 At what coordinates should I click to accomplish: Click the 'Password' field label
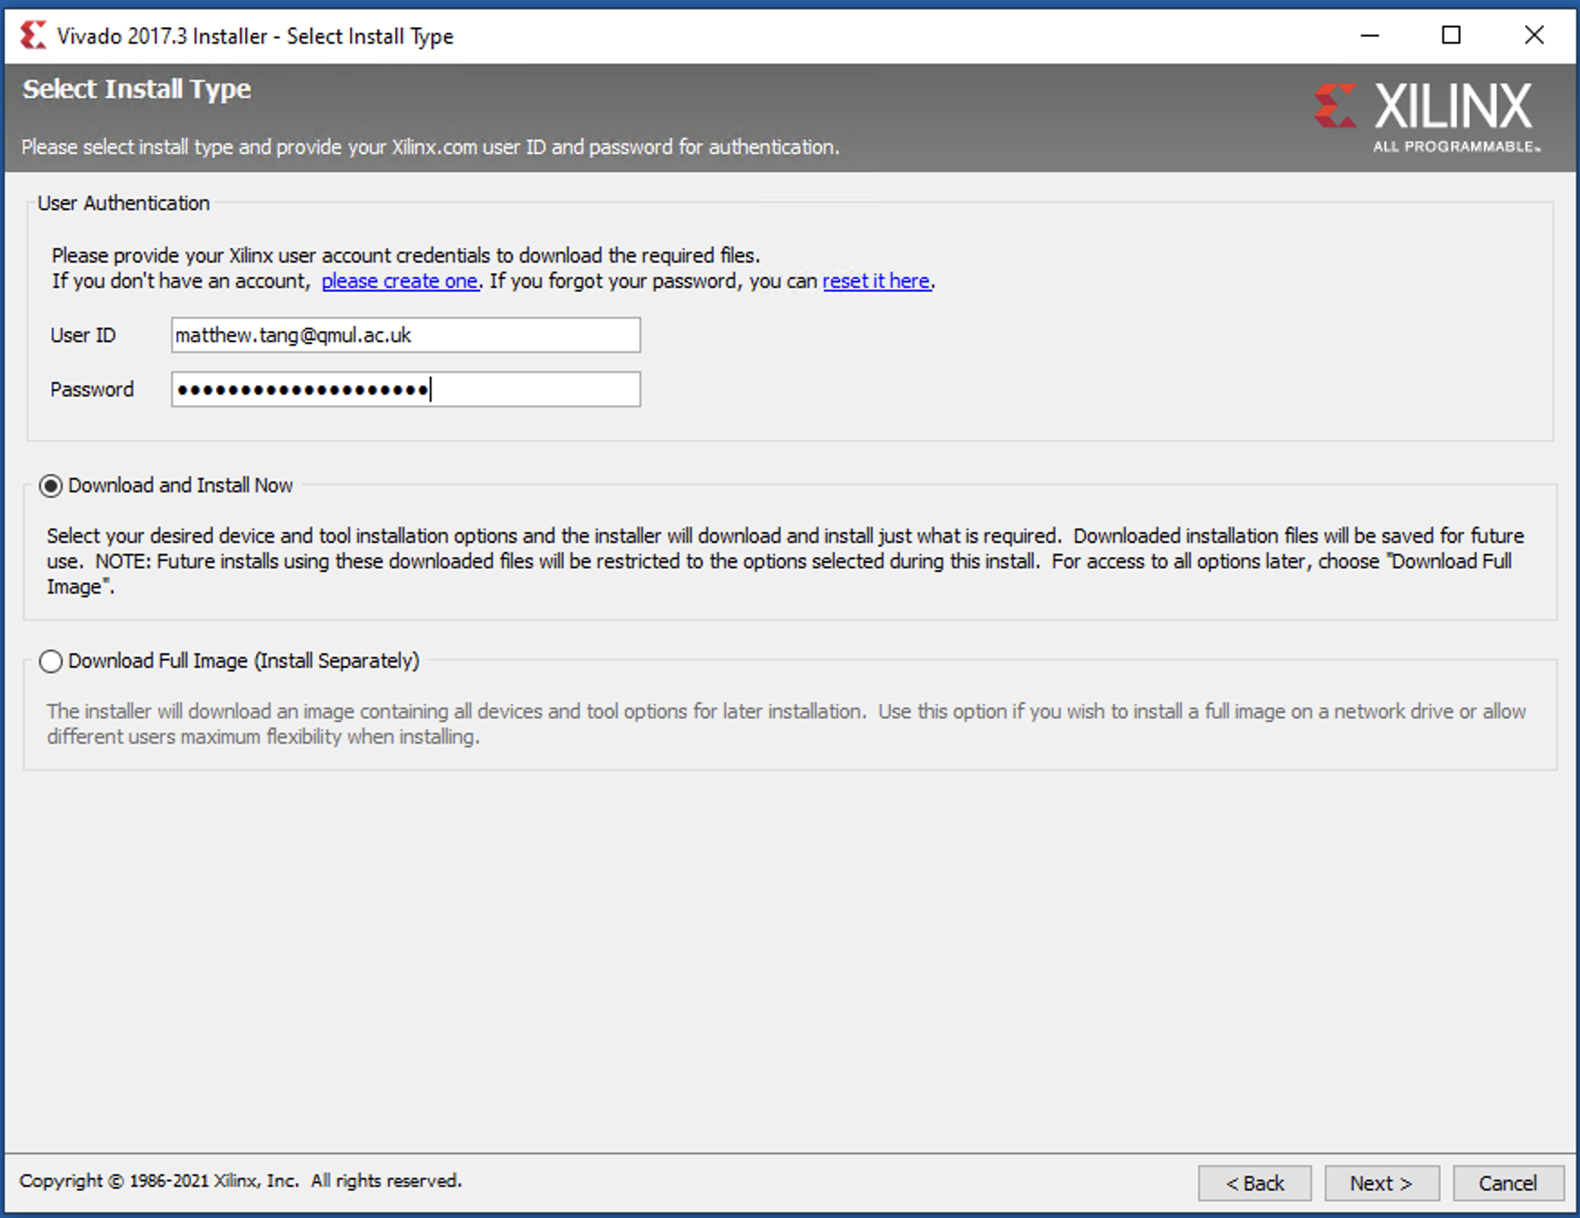click(x=92, y=390)
